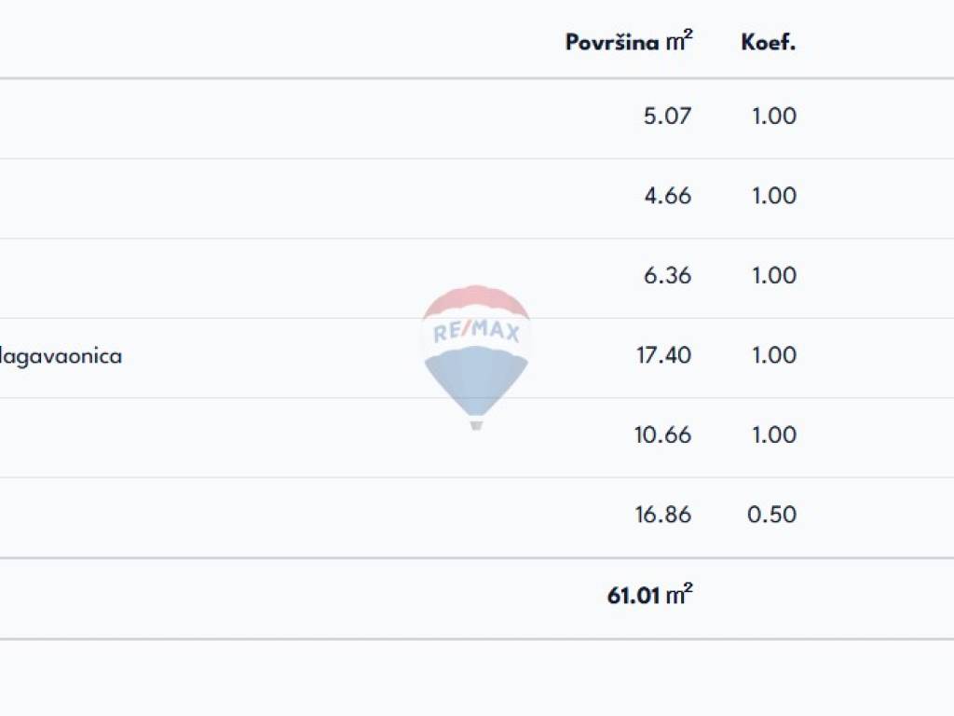
Task: Click coefficient 1.00 in the 5.07 row
Action: 774,117
